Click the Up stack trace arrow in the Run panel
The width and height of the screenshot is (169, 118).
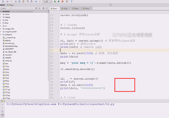coord(2,104)
